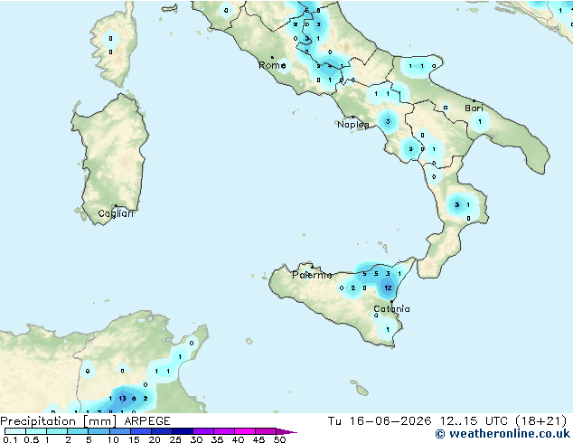
Task: Pick legend swatch between 2 and 5
Action: pyautogui.click(x=78, y=431)
